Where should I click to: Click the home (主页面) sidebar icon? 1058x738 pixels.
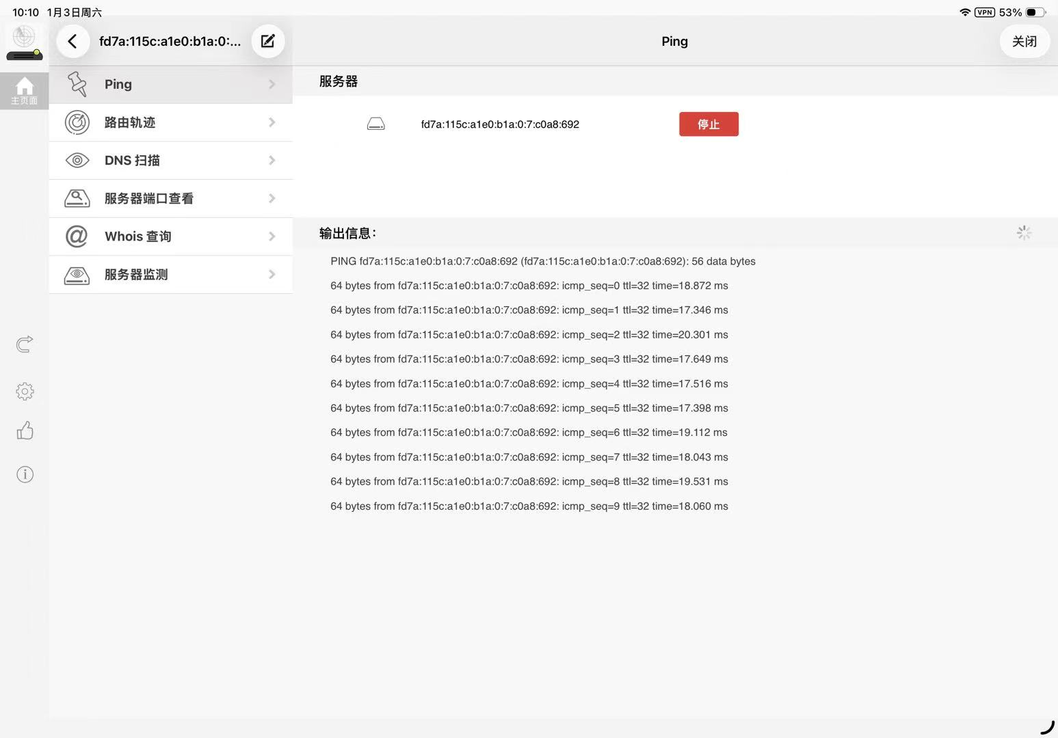pos(25,90)
